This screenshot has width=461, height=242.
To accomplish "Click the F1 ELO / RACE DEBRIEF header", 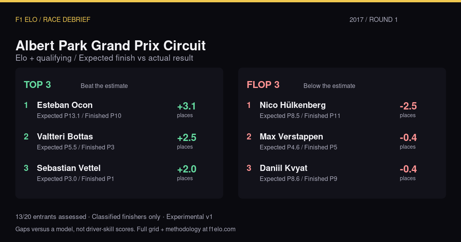I will point(53,20).
